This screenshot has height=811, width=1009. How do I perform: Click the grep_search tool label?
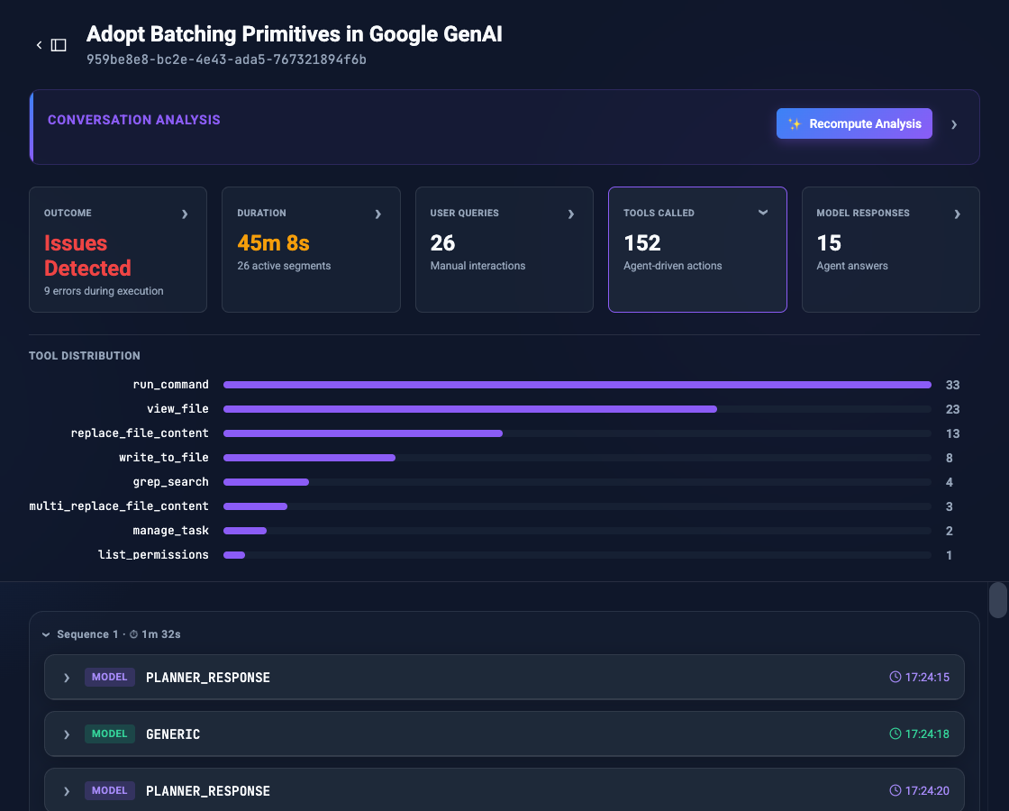(170, 482)
